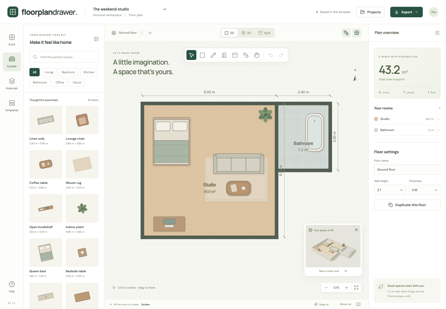The height and width of the screenshot is (309, 446).
Task: Click the Studio room color swatch
Action: 376,119
